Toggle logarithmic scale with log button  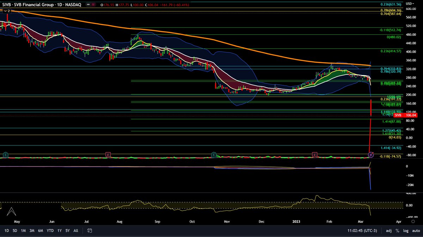click(406, 231)
